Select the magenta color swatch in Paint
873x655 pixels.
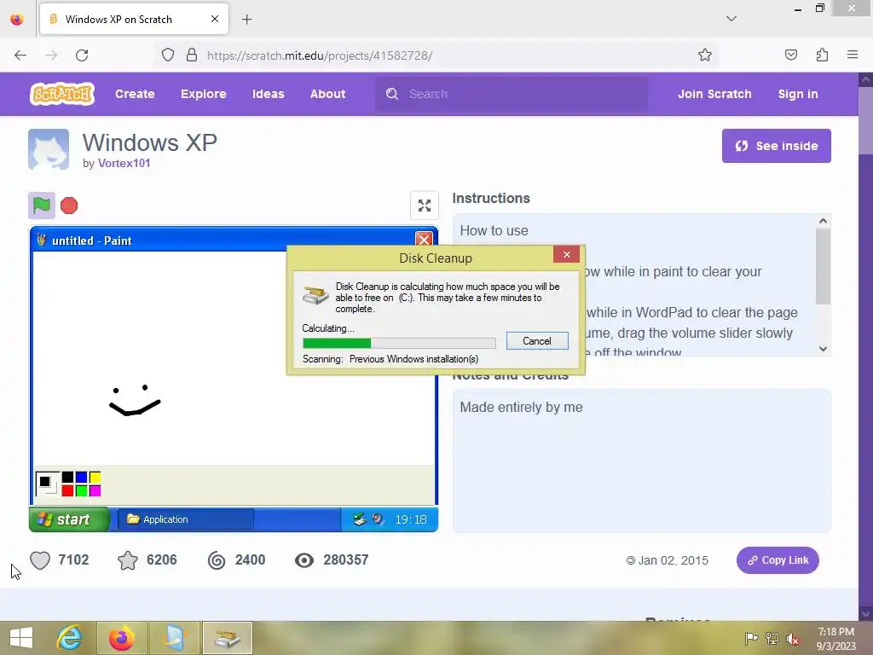[x=95, y=490]
